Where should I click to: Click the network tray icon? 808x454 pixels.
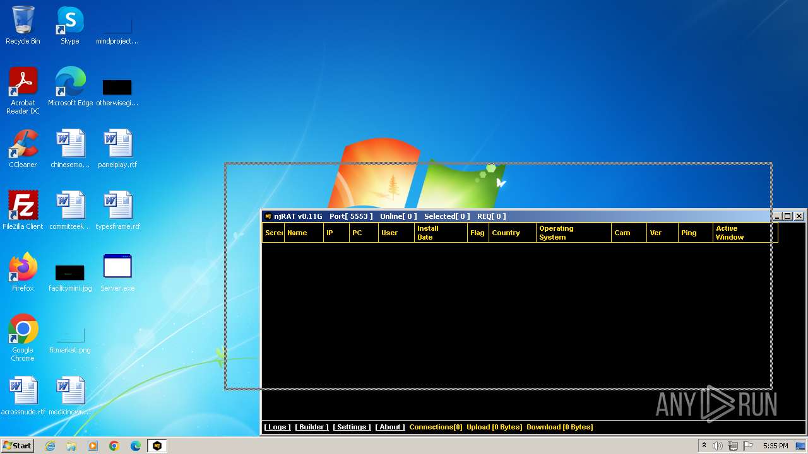tap(733, 446)
